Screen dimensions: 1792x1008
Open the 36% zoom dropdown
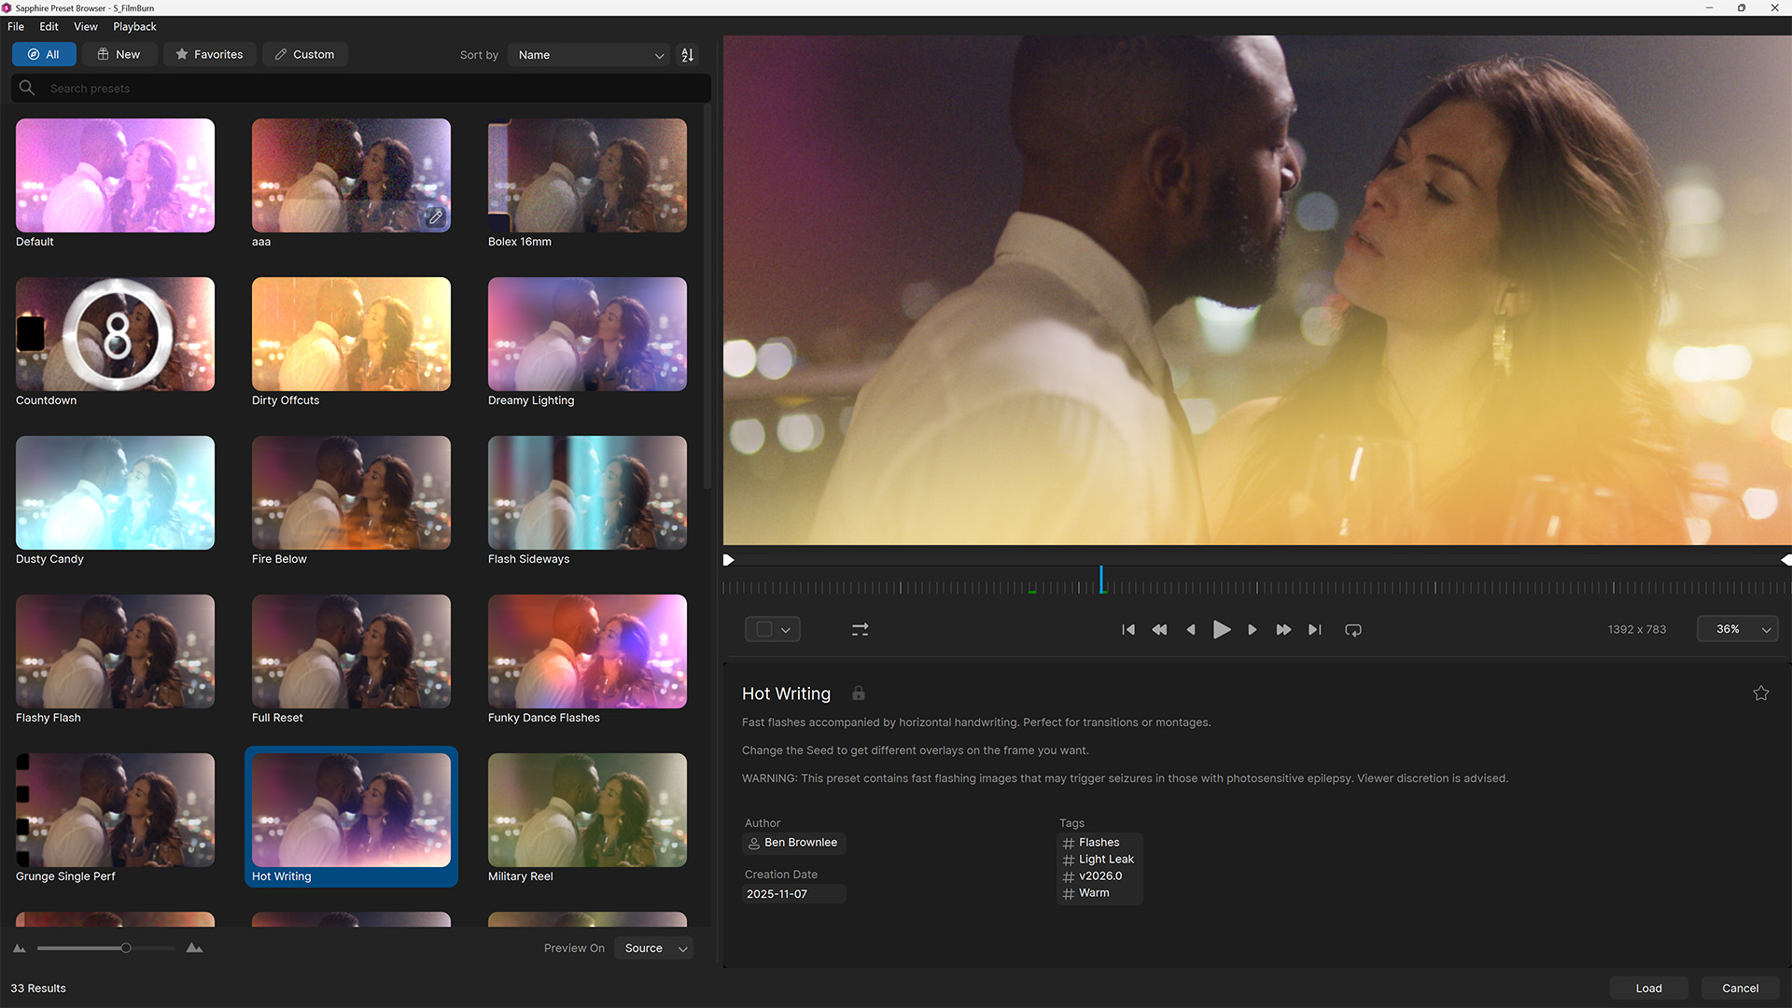pos(1738,630)
